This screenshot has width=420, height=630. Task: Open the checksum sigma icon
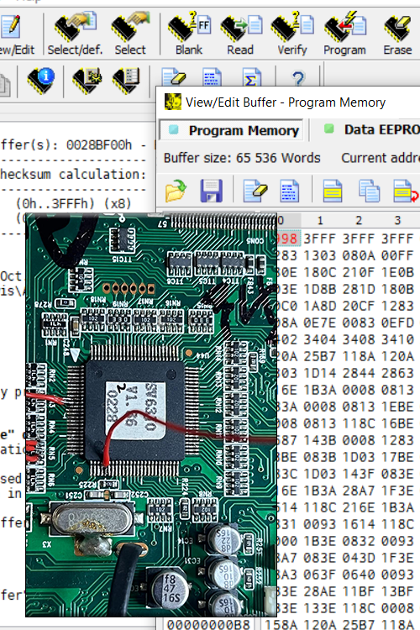click(252, 77)
